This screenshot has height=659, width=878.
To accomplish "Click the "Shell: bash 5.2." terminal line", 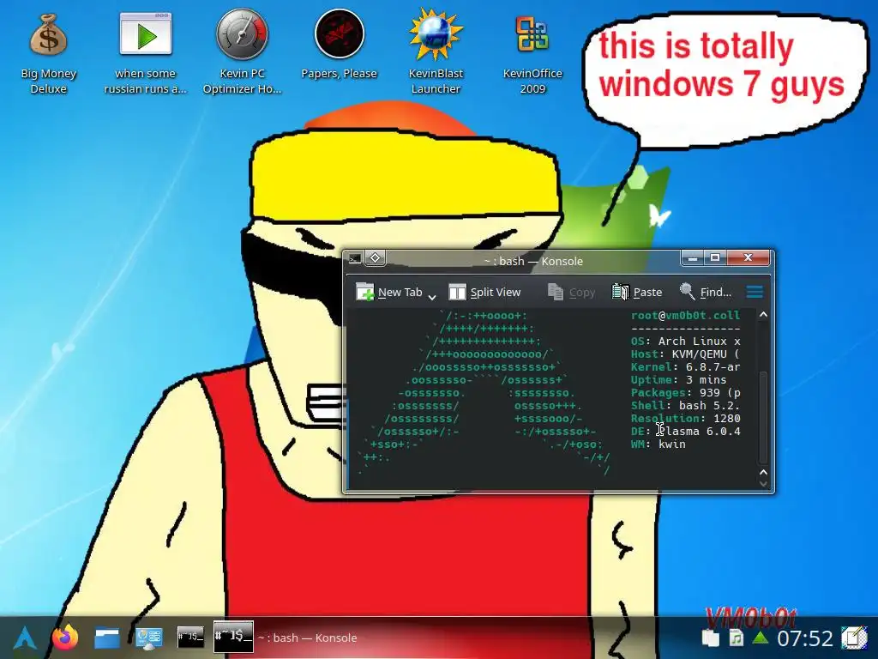I will tap(685, 406).
